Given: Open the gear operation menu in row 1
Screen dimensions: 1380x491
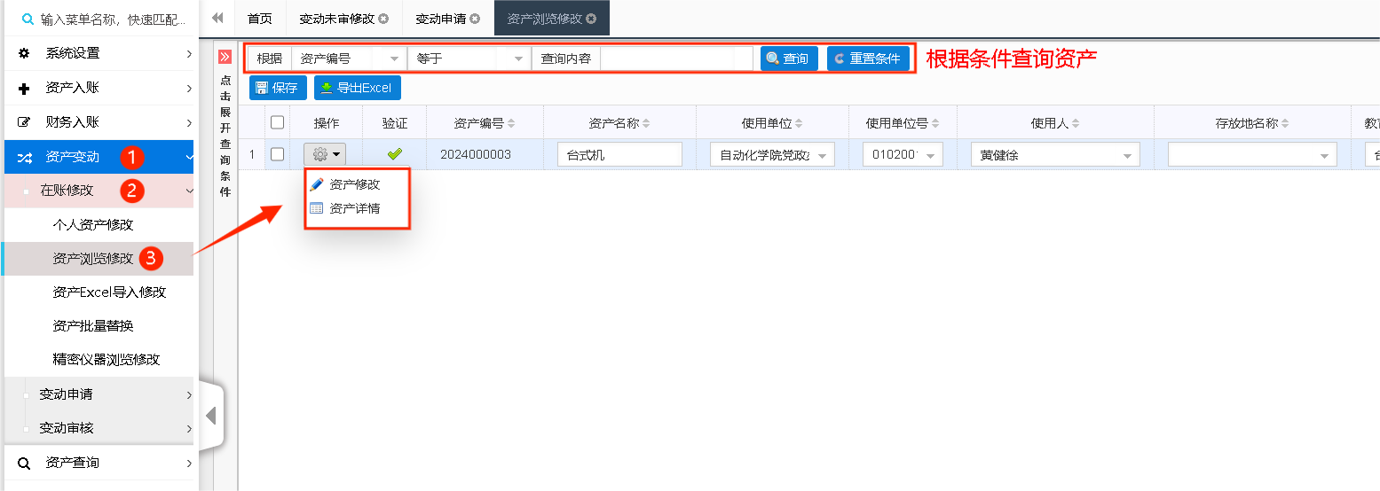Looking at the screenshot, I should pyautogui.click(x=324, y=155).
